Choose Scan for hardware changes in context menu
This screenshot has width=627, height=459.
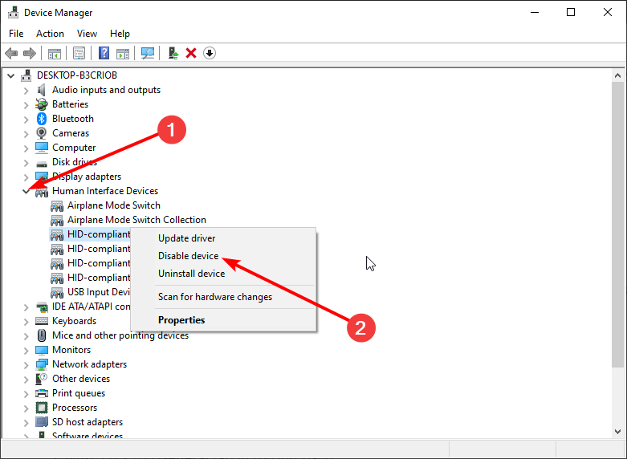pos(223,297)
